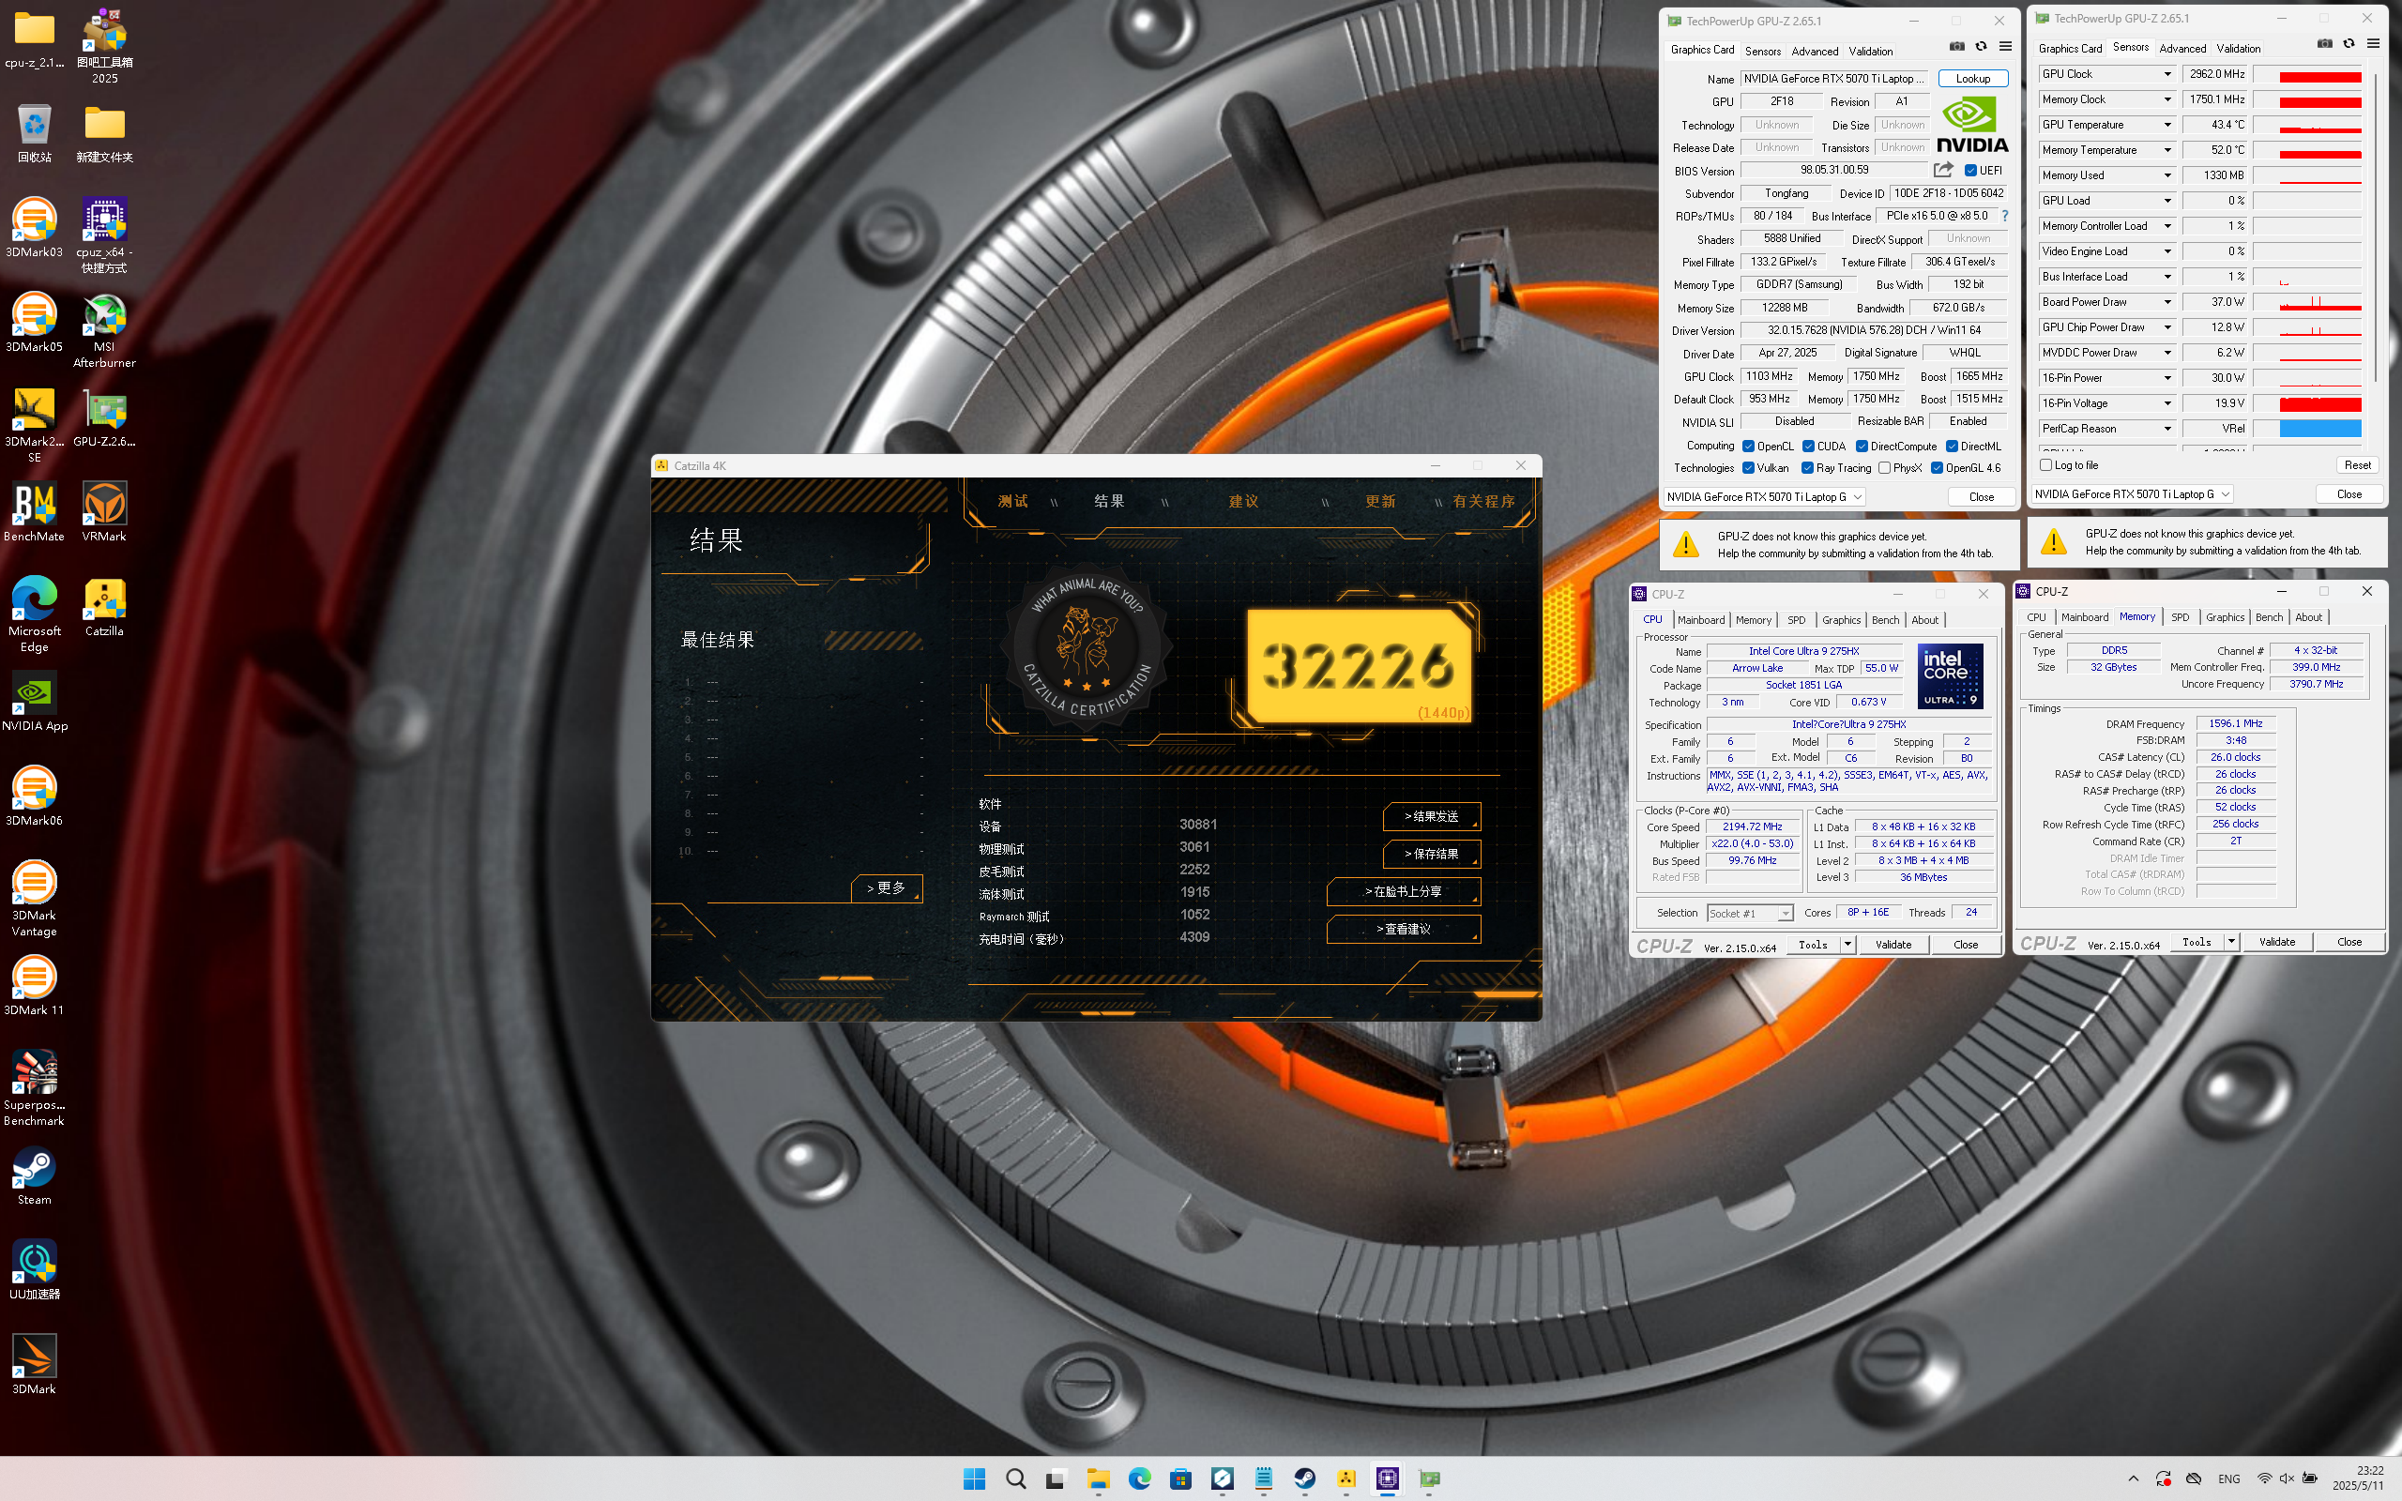2402x1501 pixels.
Task: Click the 结果发送 button in Catzilla
Action: pos(1431,816)
